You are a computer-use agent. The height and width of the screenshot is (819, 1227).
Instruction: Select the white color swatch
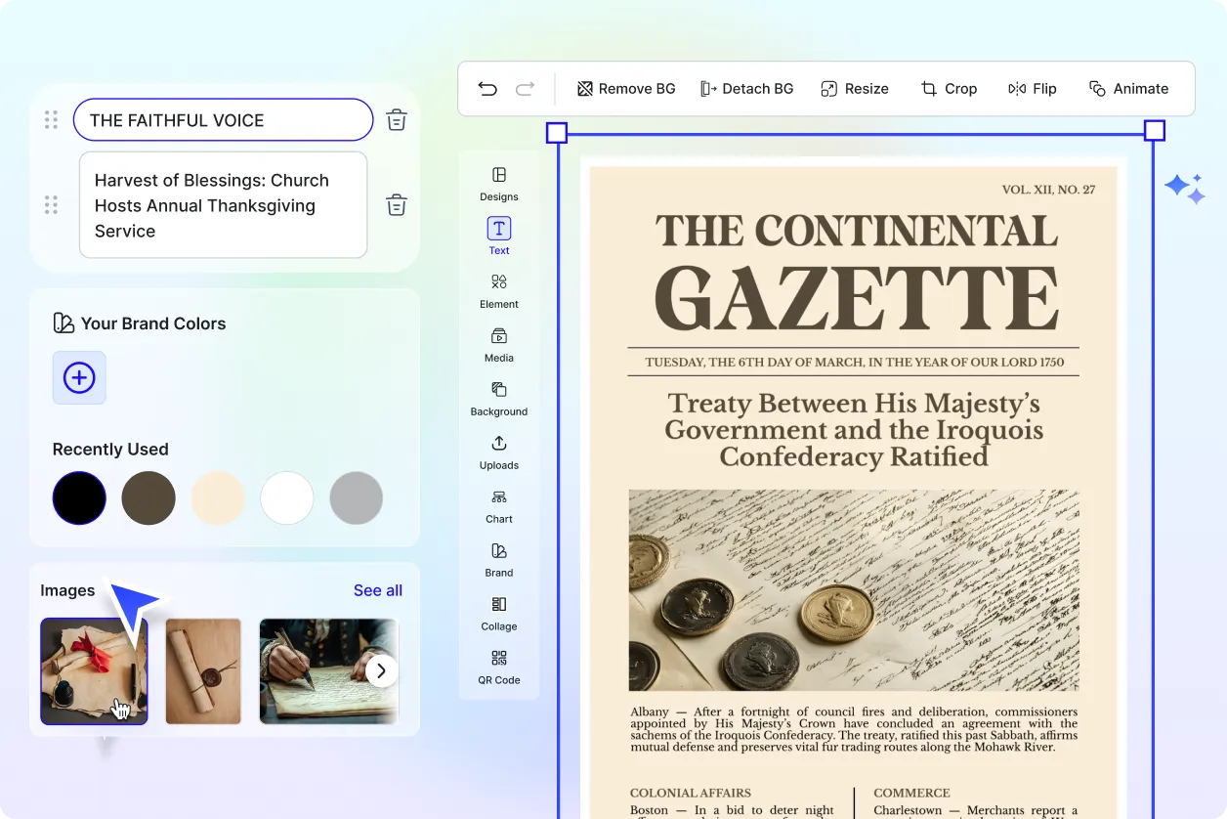[287, 498]
